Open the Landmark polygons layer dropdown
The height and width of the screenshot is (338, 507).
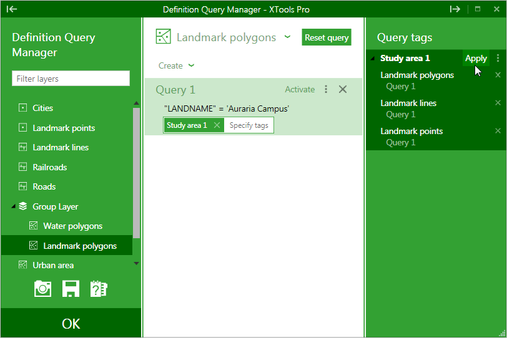point(287,37)
